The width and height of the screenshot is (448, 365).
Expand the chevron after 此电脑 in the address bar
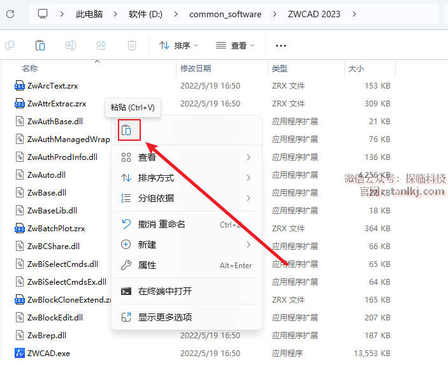pos(115,14)
